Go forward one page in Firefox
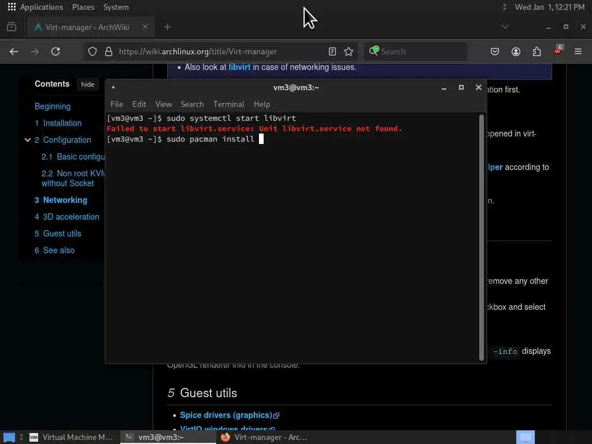Screen dimensions: 592x444 tap(35, 51)
